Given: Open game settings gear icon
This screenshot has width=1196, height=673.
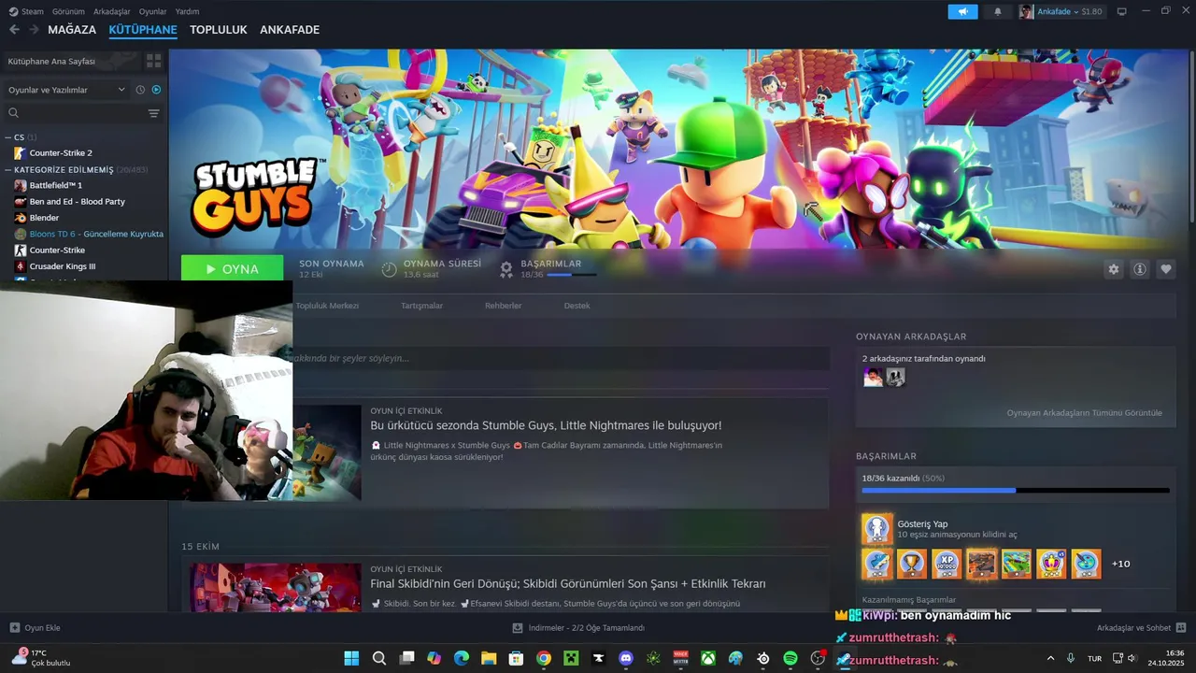Looking at the screenshot, I should click(x=1113, y=269).
